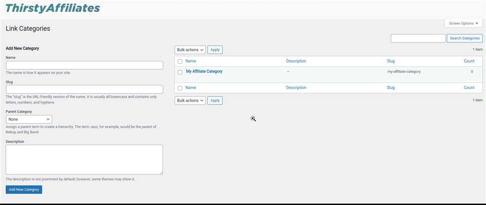Check the My Affiliate Category checkbox
This screenshot has width=486, height=205.
click(x=180, y=72)
